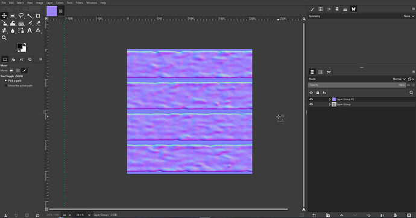416x218 pixels.
Task: Expand the Layer Group tree
Action: (x=330, y=104)
